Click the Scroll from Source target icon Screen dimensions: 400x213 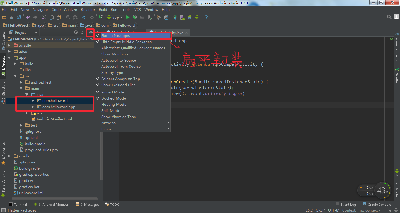76,32
